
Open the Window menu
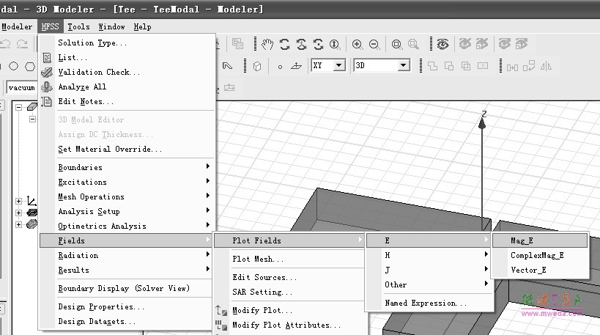coord(111,27)
